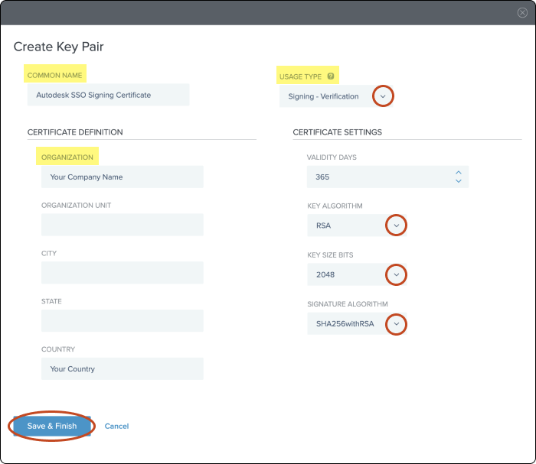Image resolution: width=536 pixels, height=464 pixels.
Task: Click the SHA256withRSA signature value
Action: tap(345, 324)
